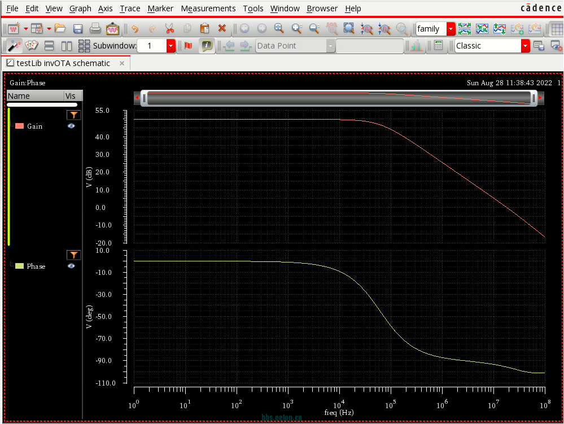Click filter funnel icon above Gain

pyautogui.click(x=73, y=115)
